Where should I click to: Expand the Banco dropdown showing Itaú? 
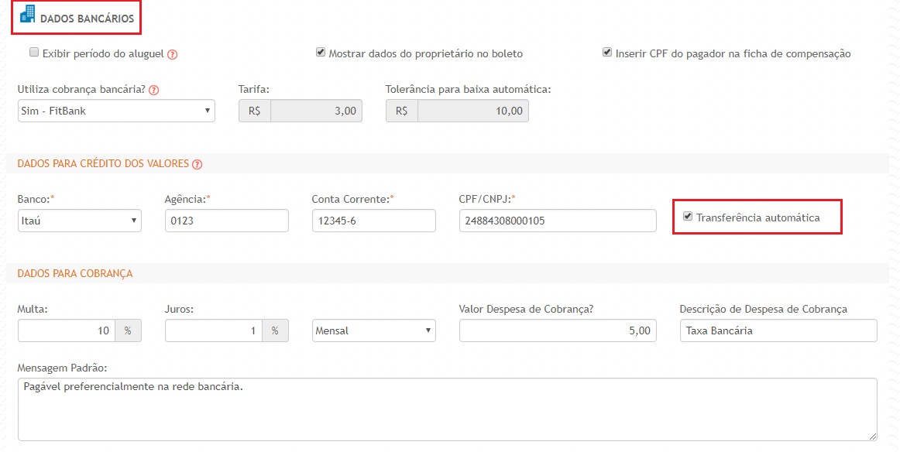point(79,221)
